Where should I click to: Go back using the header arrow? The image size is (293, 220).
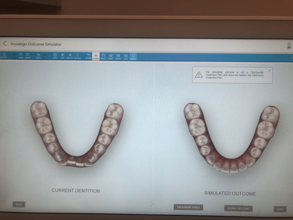click(5, 44)
